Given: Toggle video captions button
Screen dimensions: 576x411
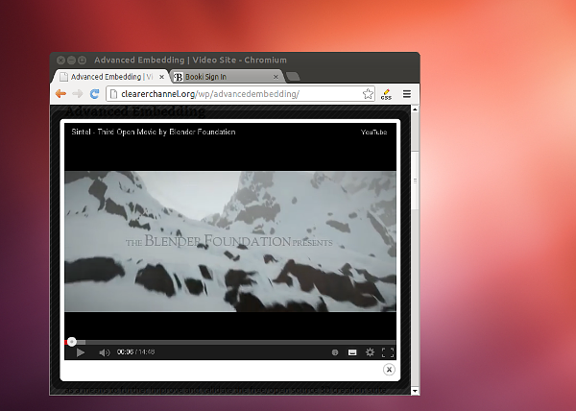Looking at the screenshot, I should point(352,352).
